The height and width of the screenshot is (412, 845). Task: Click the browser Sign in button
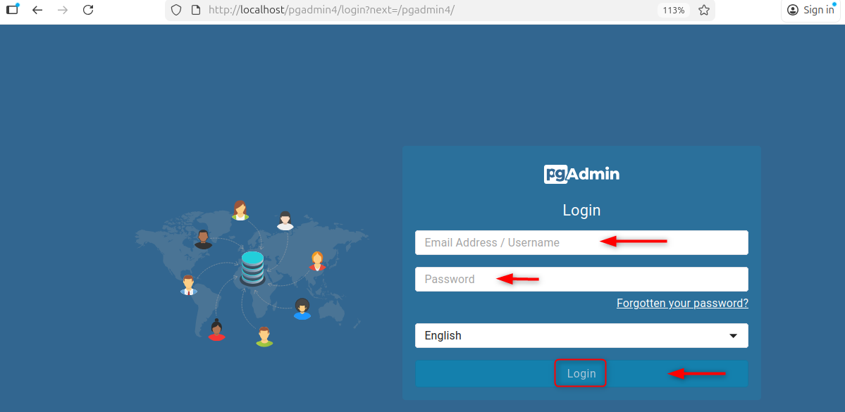pos(811,10)
